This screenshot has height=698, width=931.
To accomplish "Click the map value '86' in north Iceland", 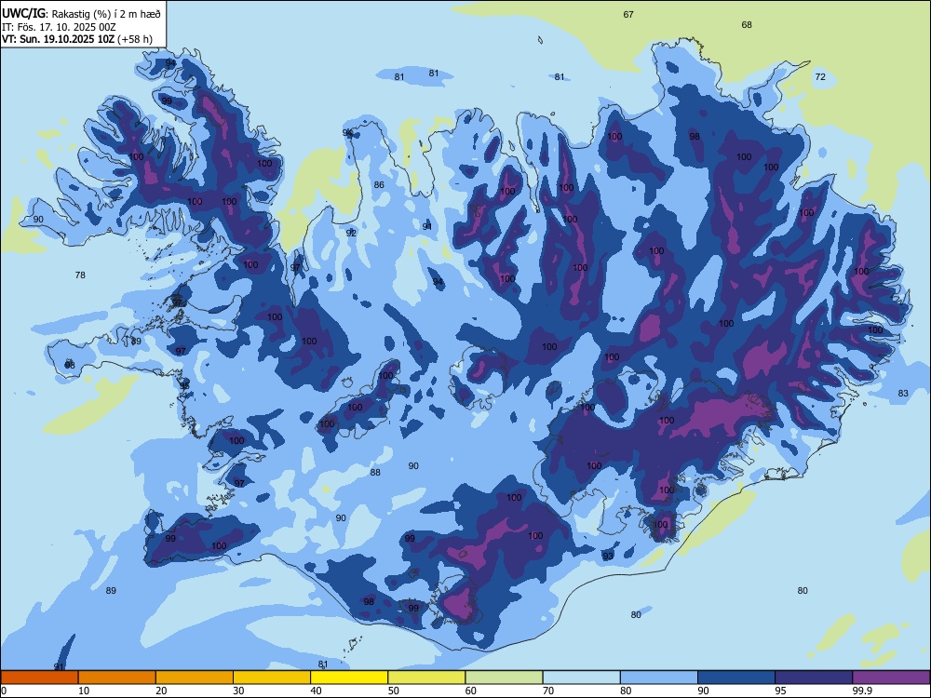I will pyautogui.click(x=379, y=184).
